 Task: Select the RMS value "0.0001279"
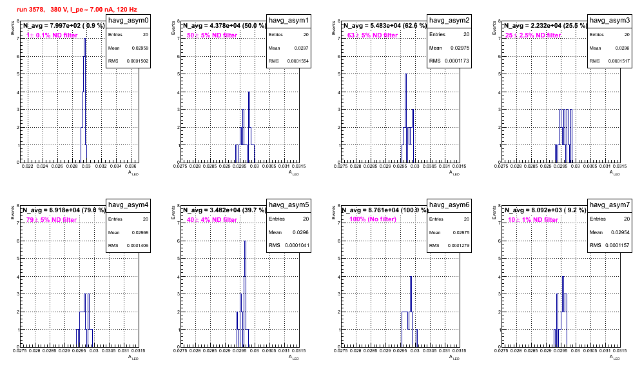click(x=458, y=246)
